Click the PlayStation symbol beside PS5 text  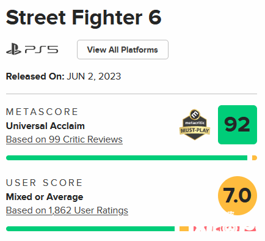[x=13, y=49]
